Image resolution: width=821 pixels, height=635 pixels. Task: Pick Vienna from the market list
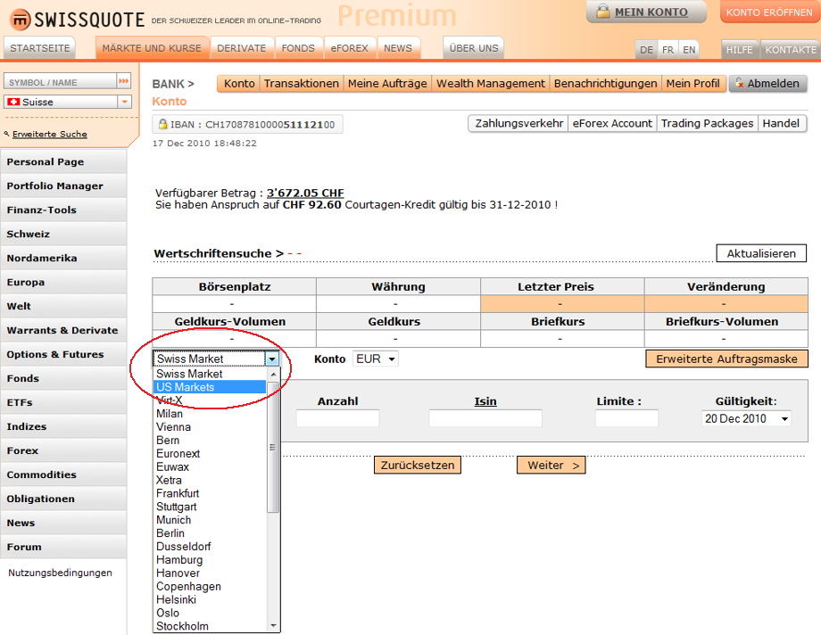click(x=210, y=426)
